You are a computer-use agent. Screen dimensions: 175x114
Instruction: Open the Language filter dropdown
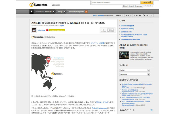coord(135,74)
